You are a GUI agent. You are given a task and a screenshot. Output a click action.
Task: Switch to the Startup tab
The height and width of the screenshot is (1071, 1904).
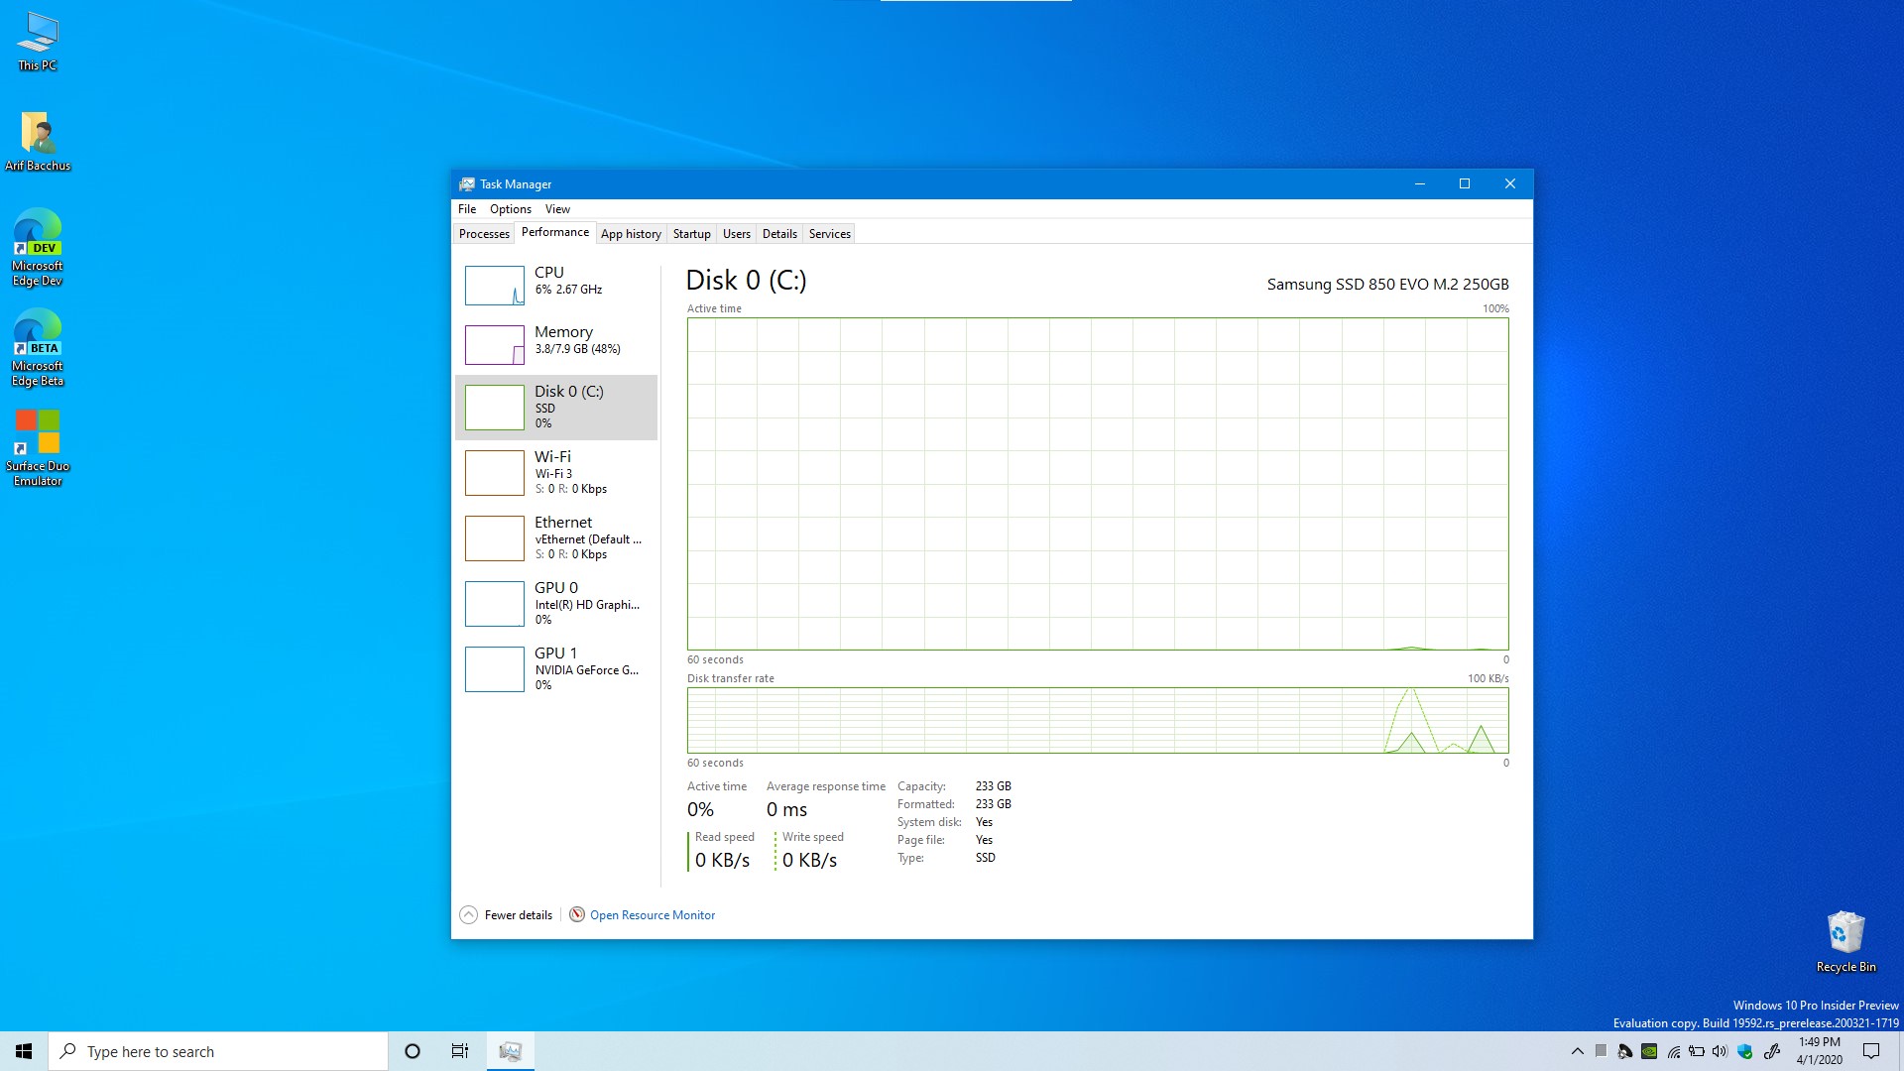(x=692, y=233)
